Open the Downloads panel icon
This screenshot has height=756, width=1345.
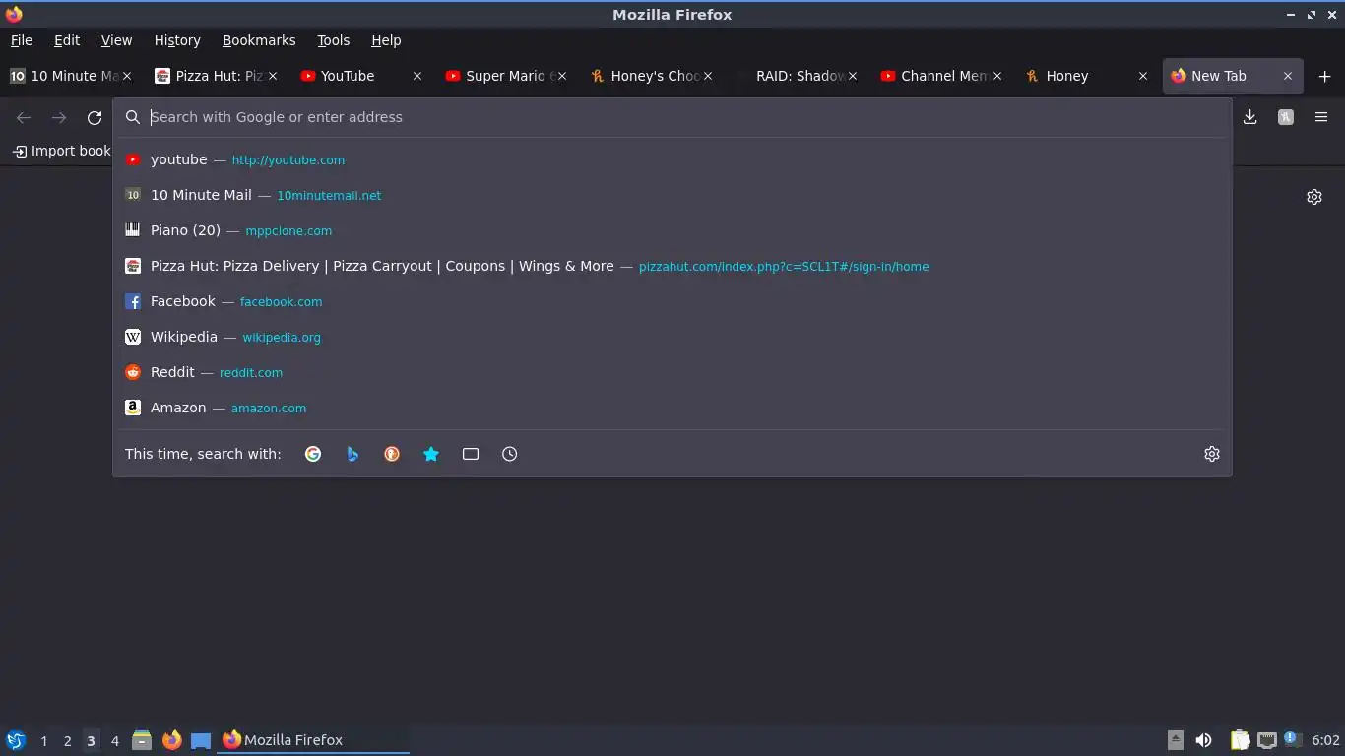[x=1249, y=117]
